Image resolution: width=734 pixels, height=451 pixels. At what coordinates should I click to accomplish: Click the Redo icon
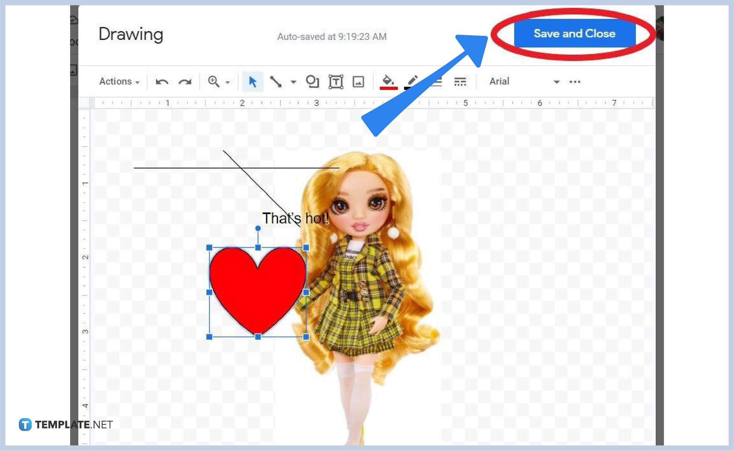point(185,81)
